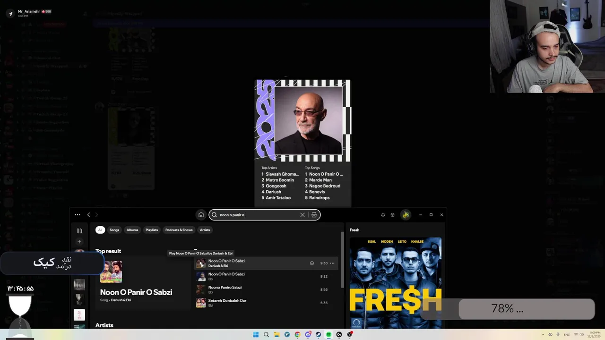Screen dimensions: 605x340
Task: Select the All filter chip
Action: [100, 230]
